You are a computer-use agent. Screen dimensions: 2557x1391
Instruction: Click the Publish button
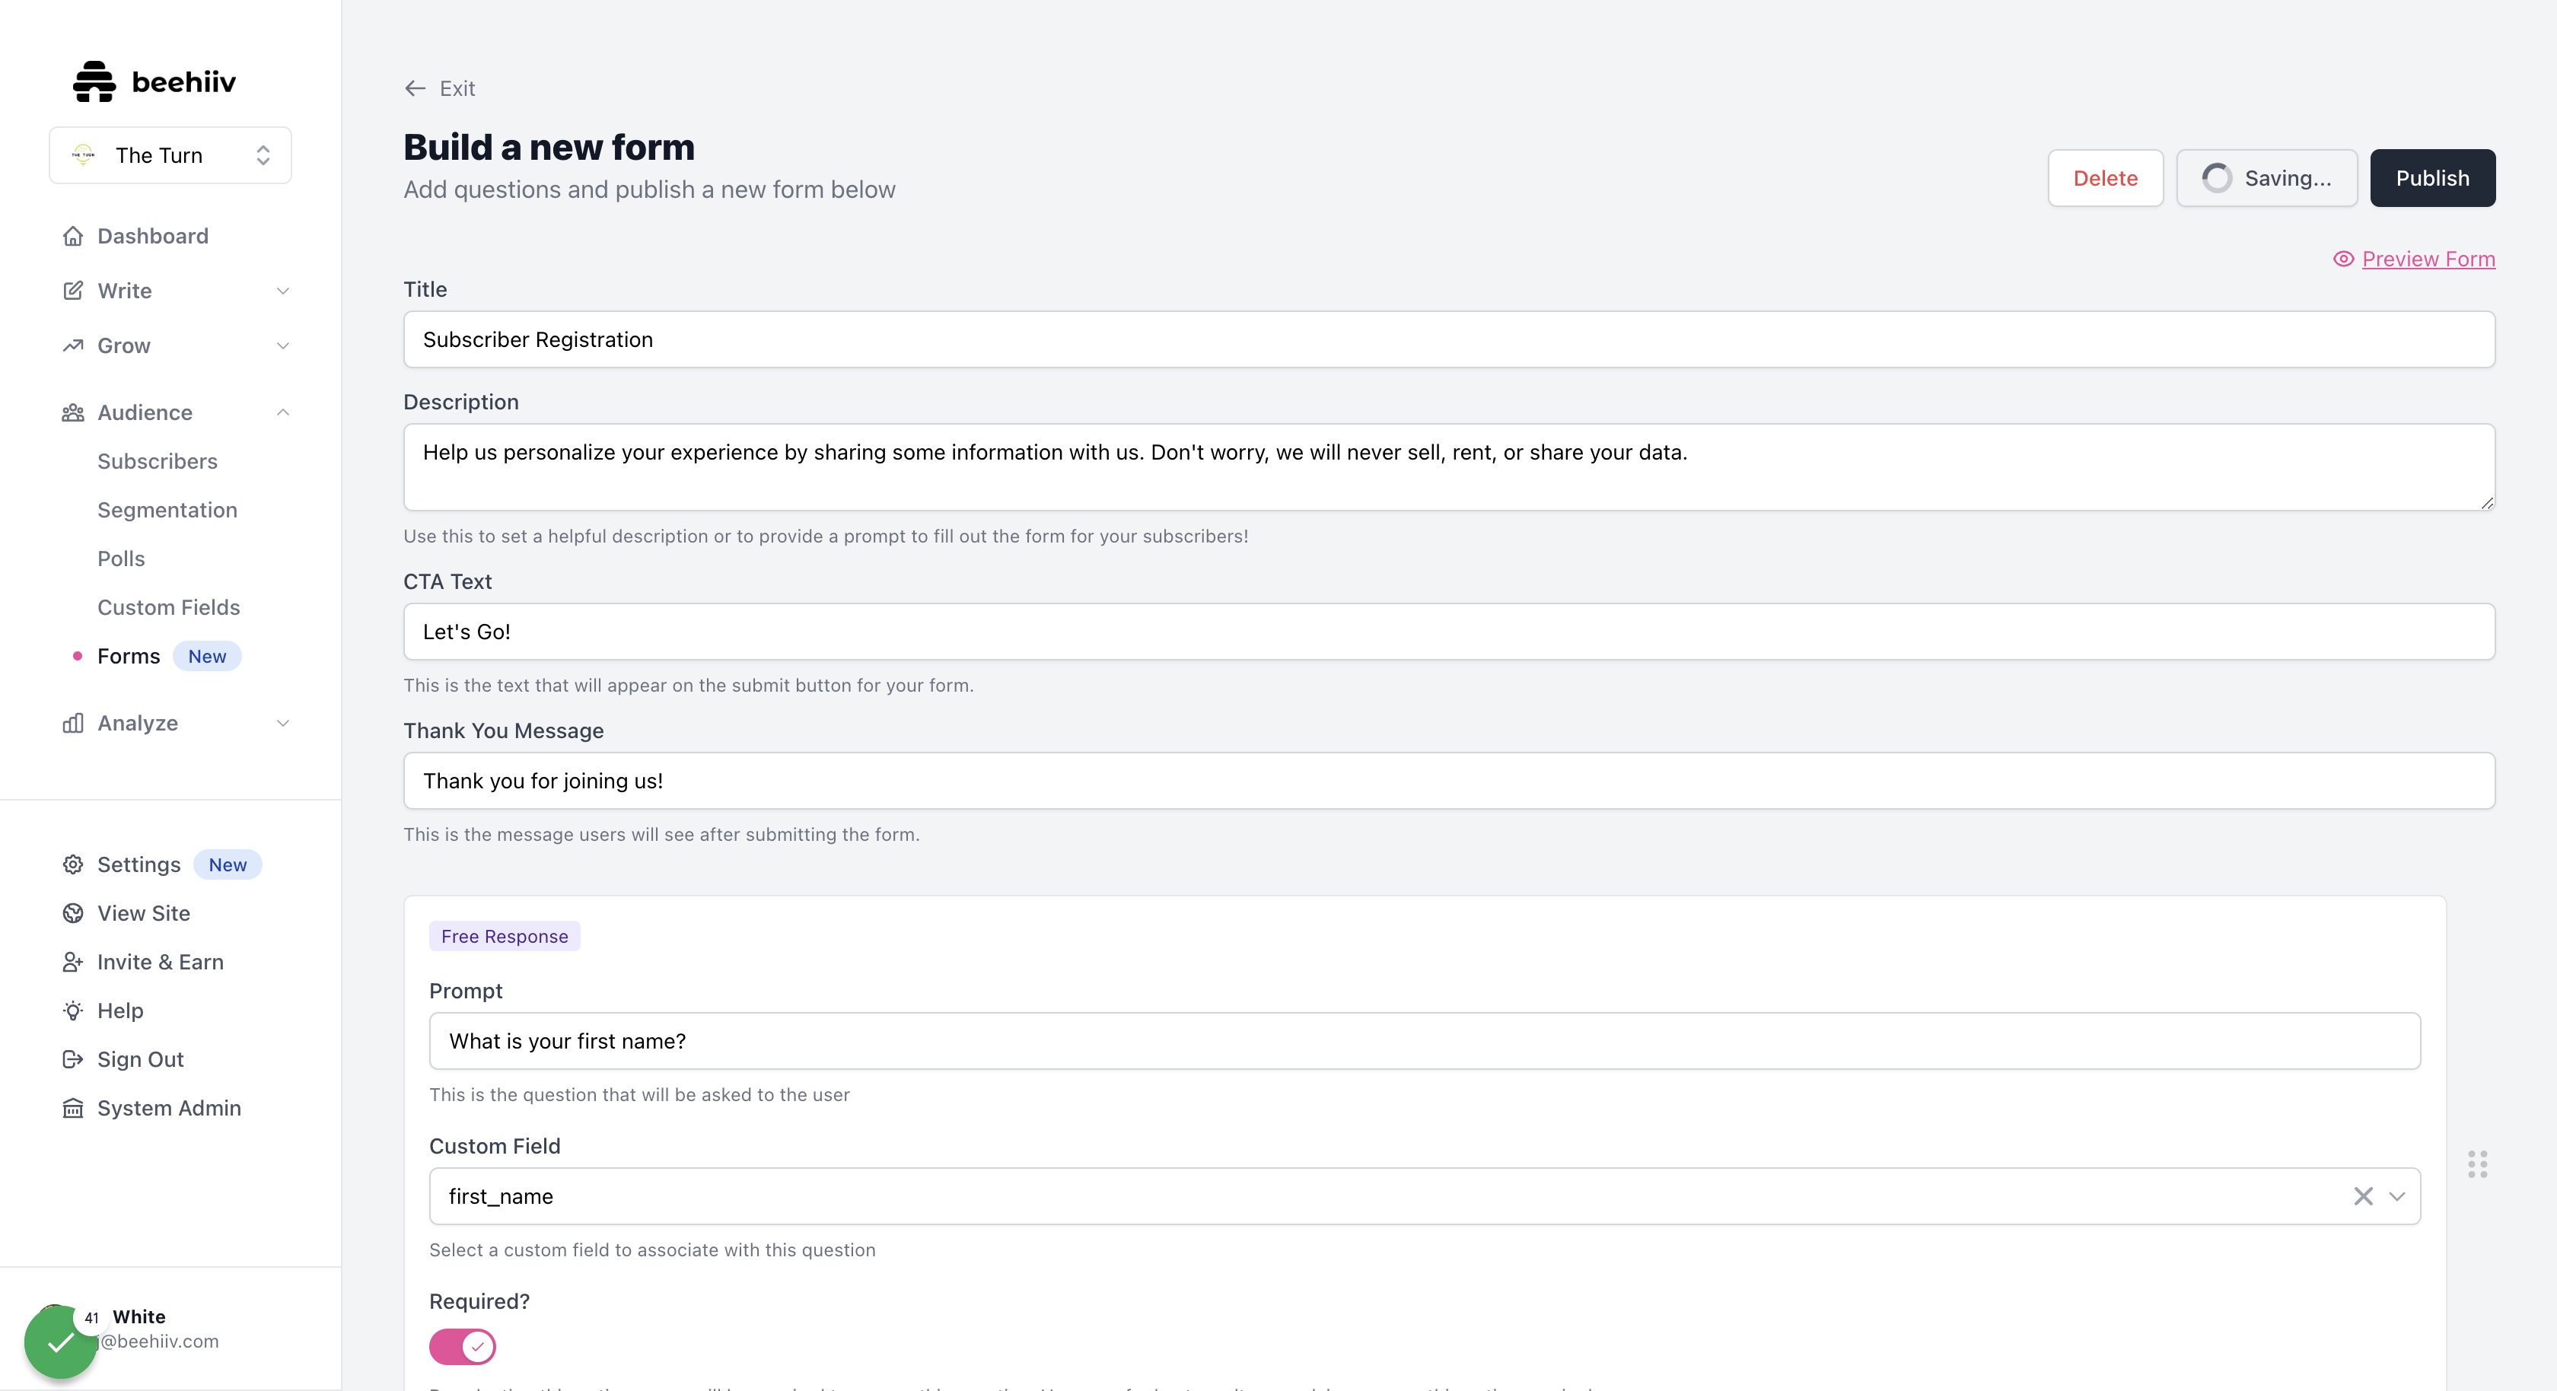[2433, 178]
